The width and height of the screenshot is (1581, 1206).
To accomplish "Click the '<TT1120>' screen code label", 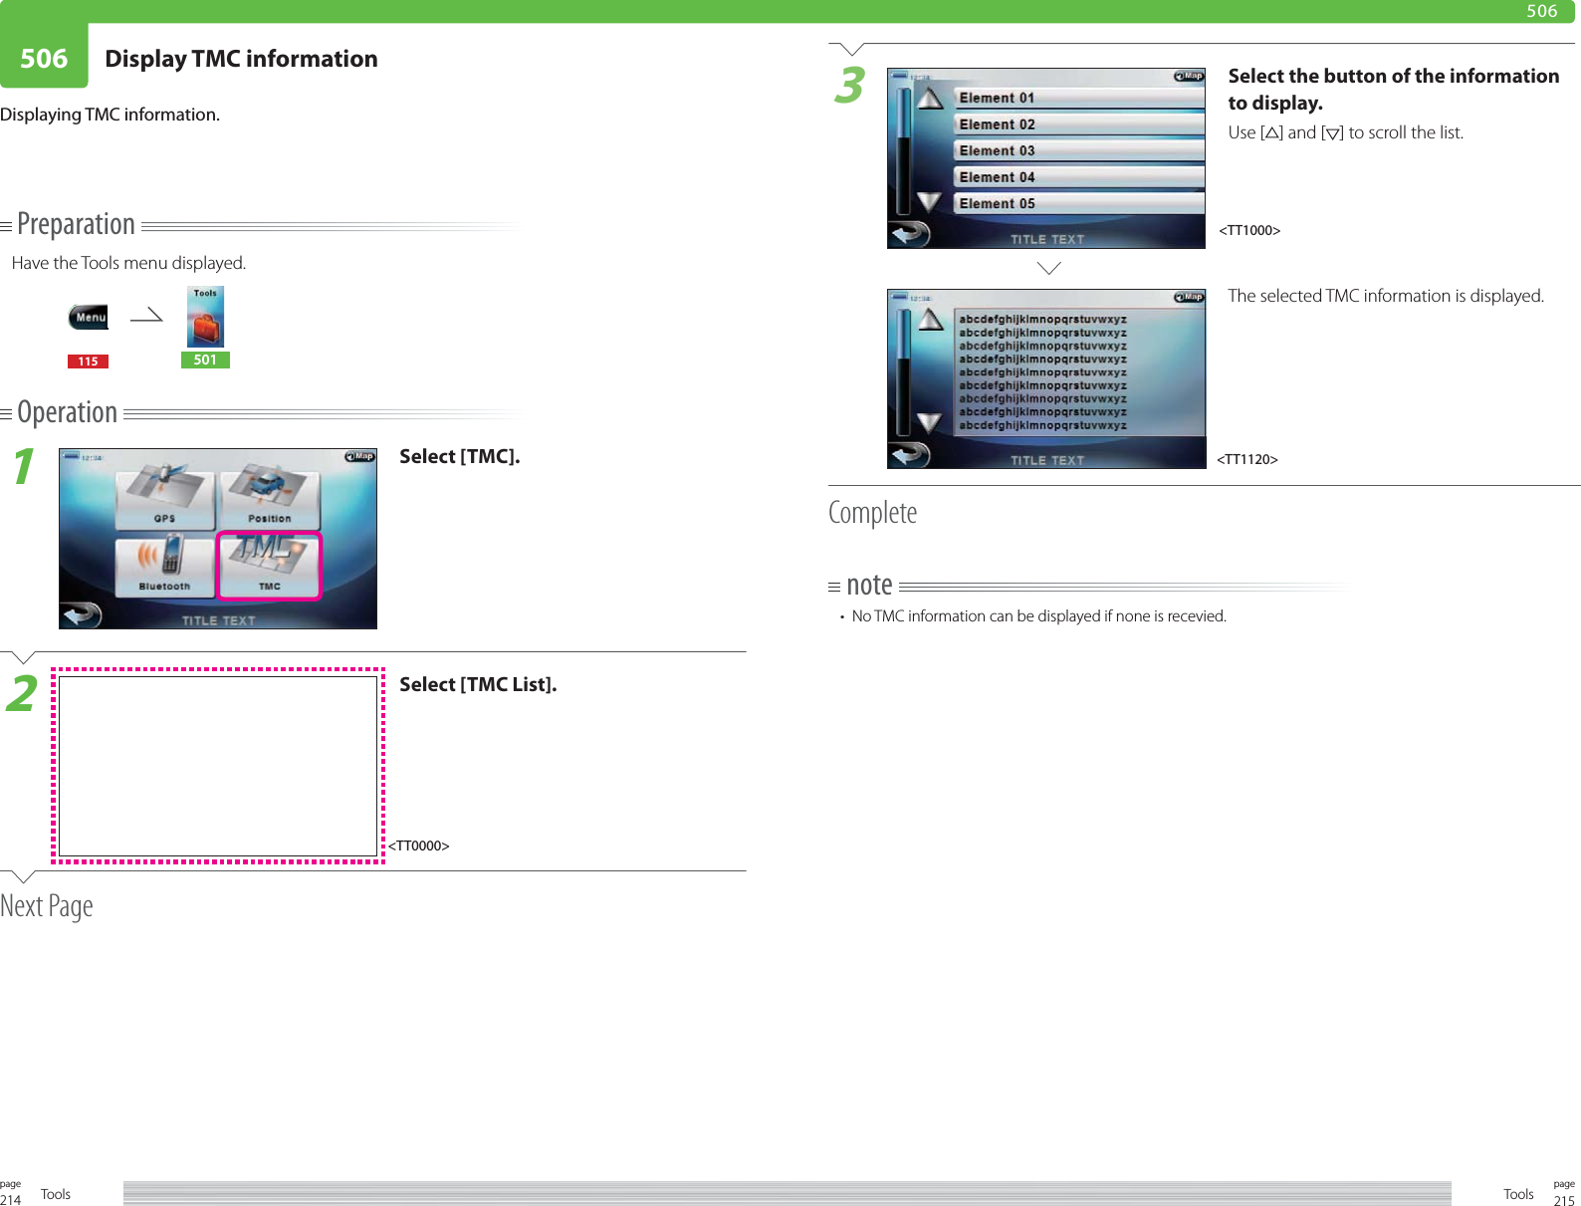I will point(1247,459).
